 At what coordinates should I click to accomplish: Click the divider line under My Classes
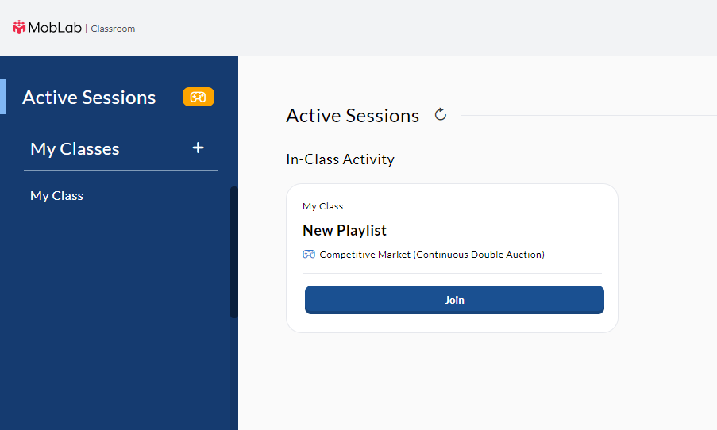coord(121,170)
